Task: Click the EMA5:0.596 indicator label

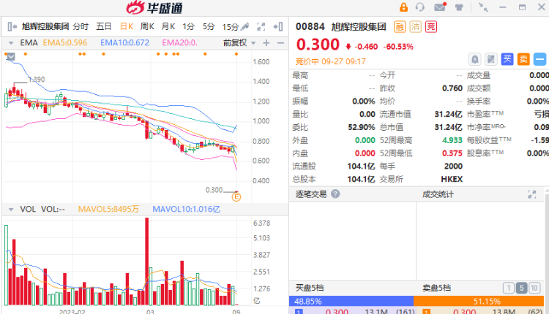Action: (x=64, y=42)
